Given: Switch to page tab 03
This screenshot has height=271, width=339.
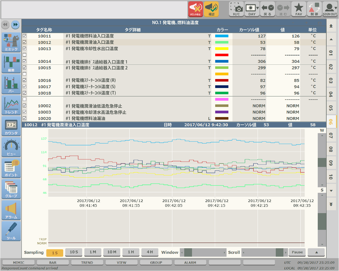Looking at the screenshot, I should coord(331,81).
